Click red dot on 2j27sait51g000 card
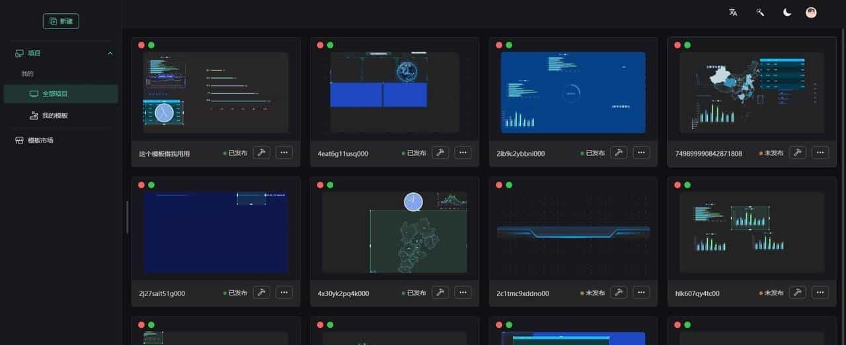This screenshot has height=345, width=846. pos(141,185)
